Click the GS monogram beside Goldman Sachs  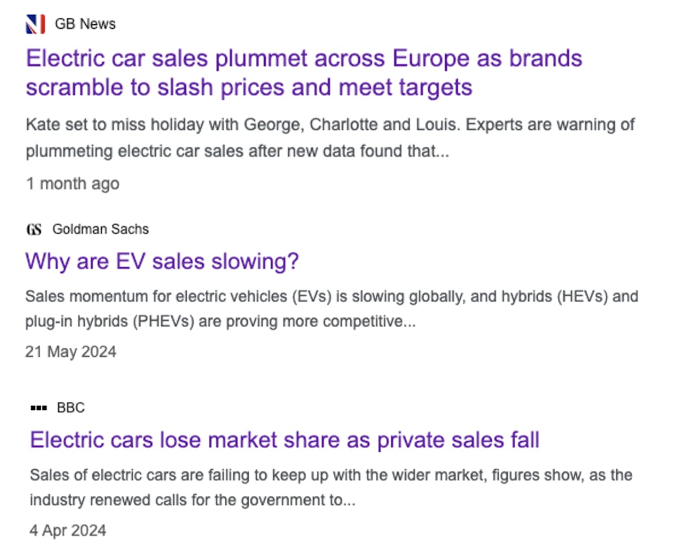click(x=34, y=229)
